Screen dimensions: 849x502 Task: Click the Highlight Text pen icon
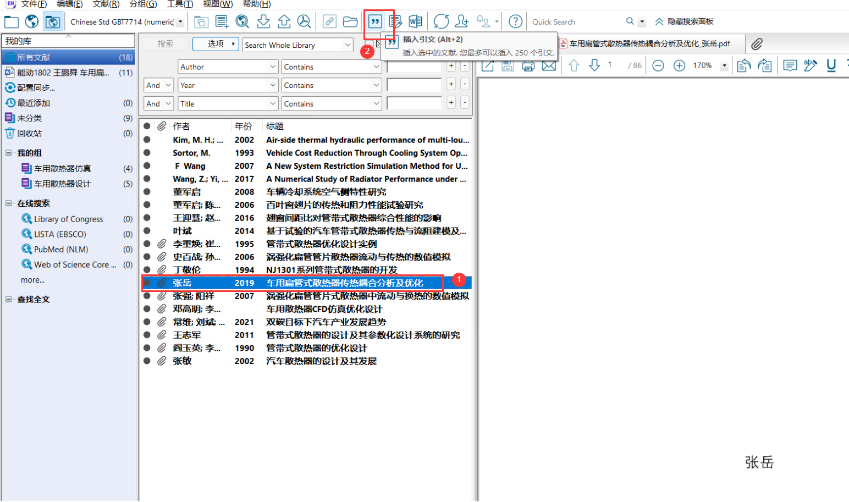[x=811, y=66]
